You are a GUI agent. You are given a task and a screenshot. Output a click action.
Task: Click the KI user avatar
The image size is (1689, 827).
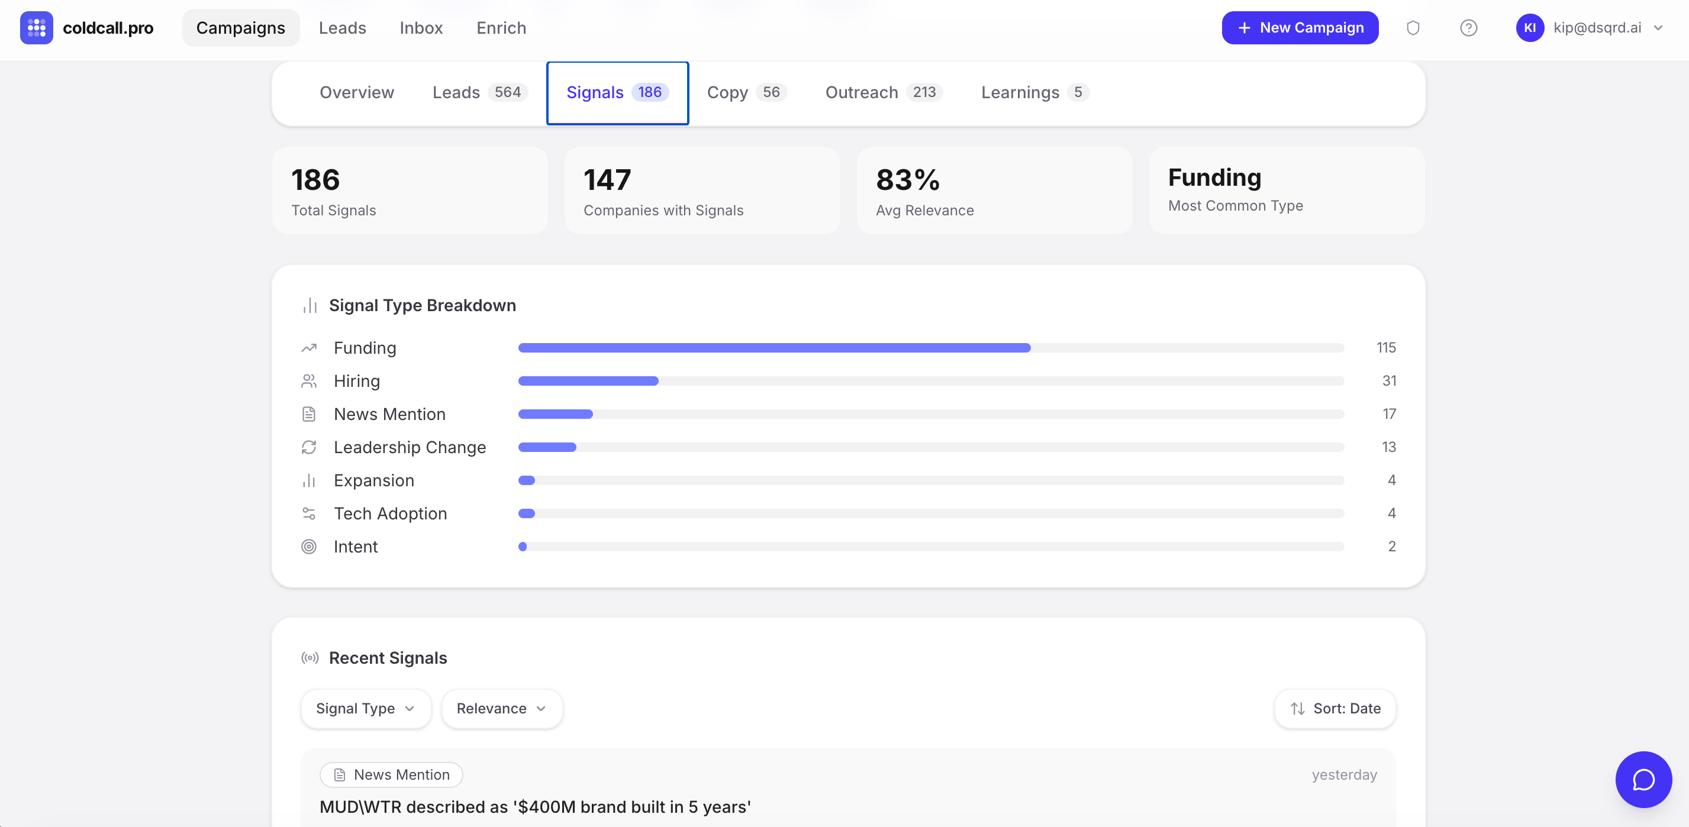[x=1529, y=28]
